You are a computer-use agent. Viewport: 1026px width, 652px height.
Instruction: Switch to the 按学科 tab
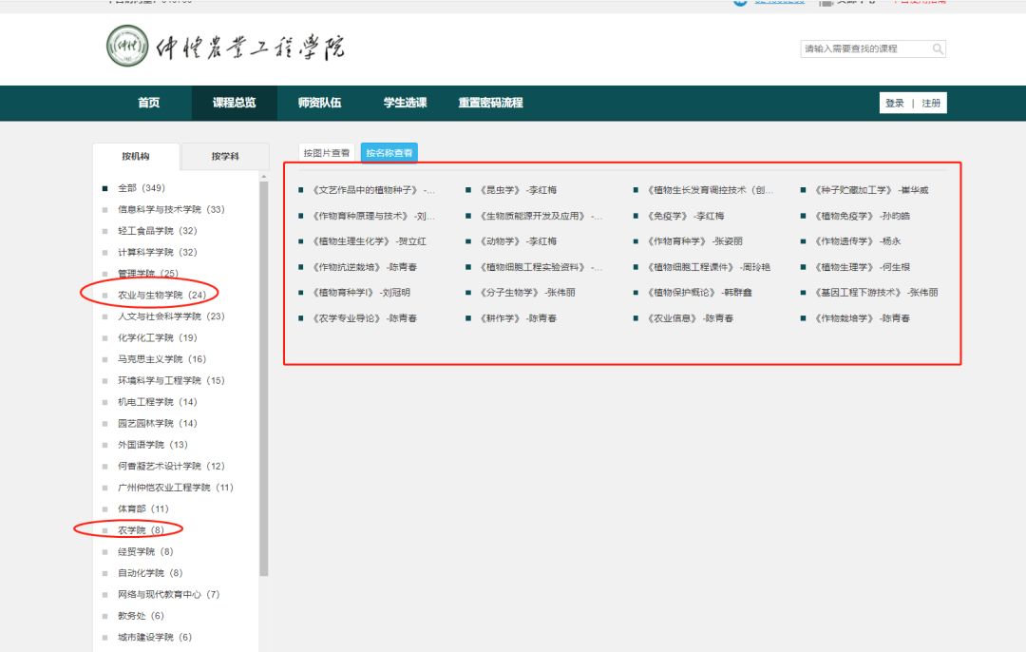225,156
